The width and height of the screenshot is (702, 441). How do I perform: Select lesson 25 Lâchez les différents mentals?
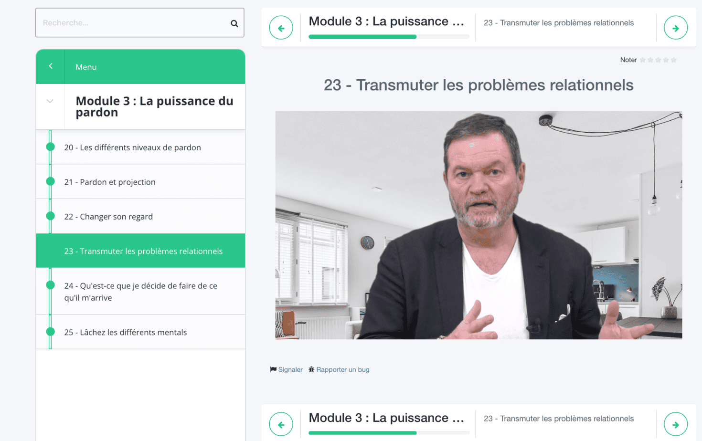click(x=140, y=332)
